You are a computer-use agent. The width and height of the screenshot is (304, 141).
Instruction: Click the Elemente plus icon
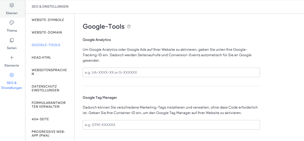(x=12, y=58)
